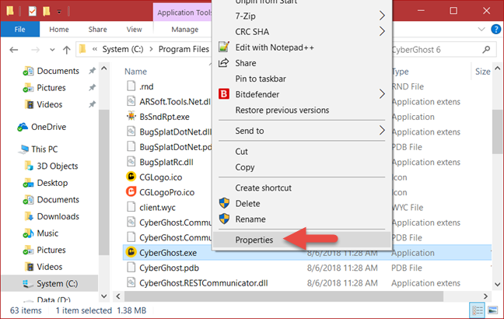Click the Rename shield icon

coord(224,219)
